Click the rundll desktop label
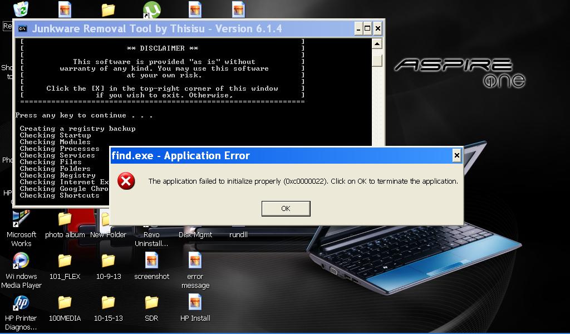This screenshot has height=334, width=570. click(238, 235)
